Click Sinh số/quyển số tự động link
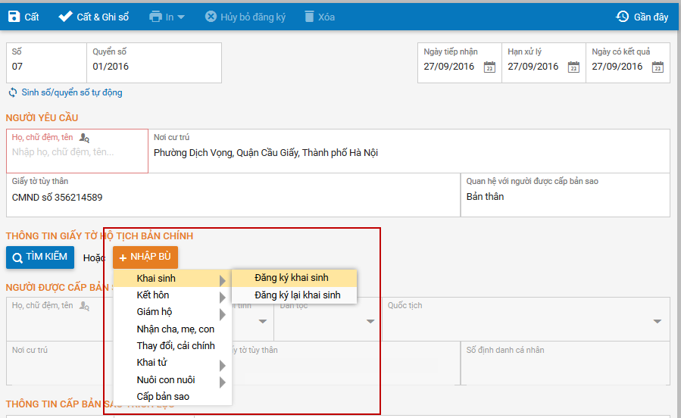The image size is (681, 418). pyautogui.click(x=65, y=92)
